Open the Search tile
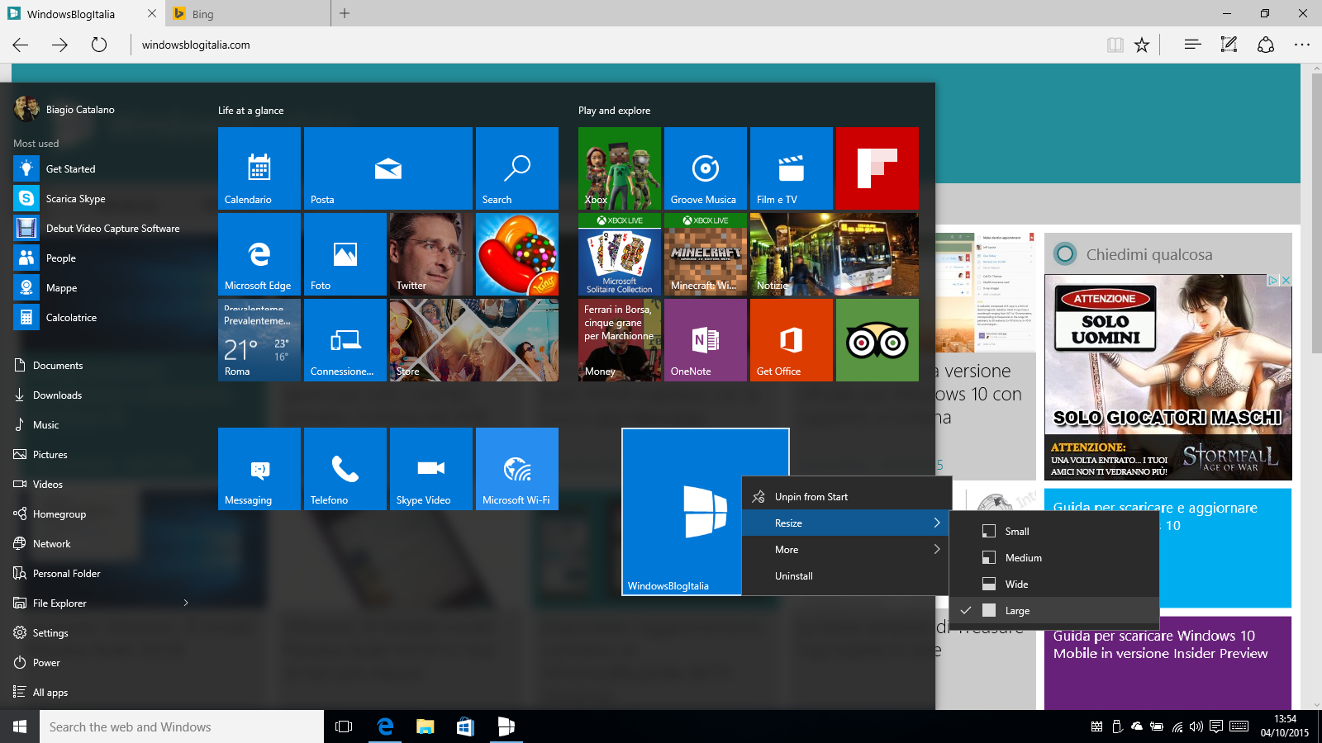The height and width of the screenshot is (743, 1322). pos(517,168)
